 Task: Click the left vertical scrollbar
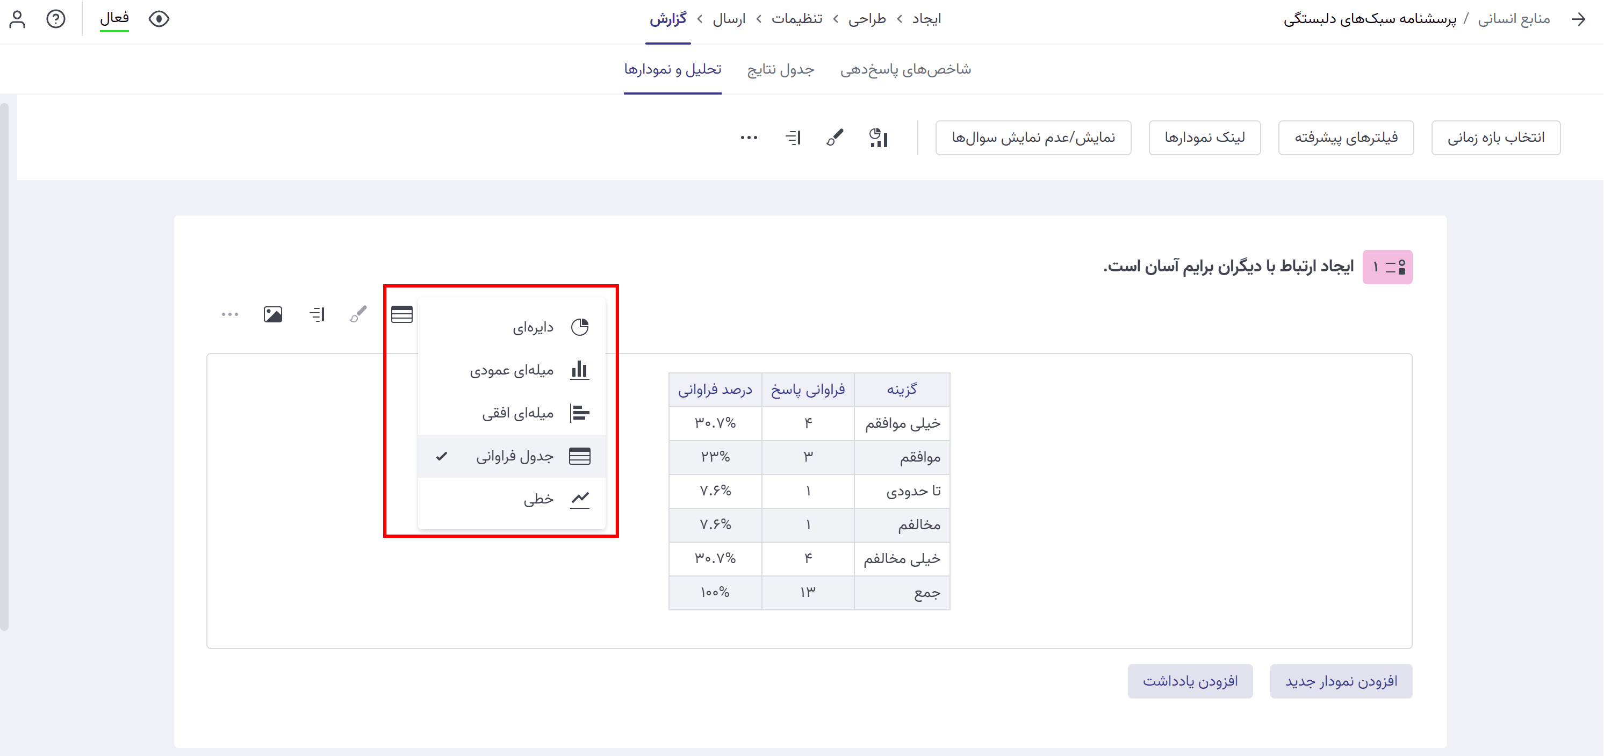[x=5, y=368]
